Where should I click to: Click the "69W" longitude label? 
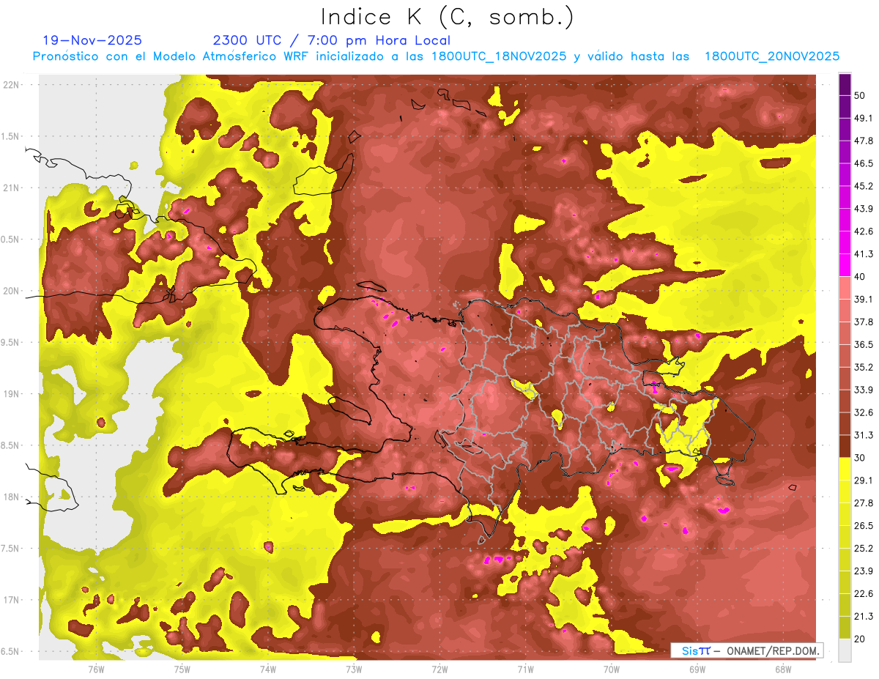point(697,669)
